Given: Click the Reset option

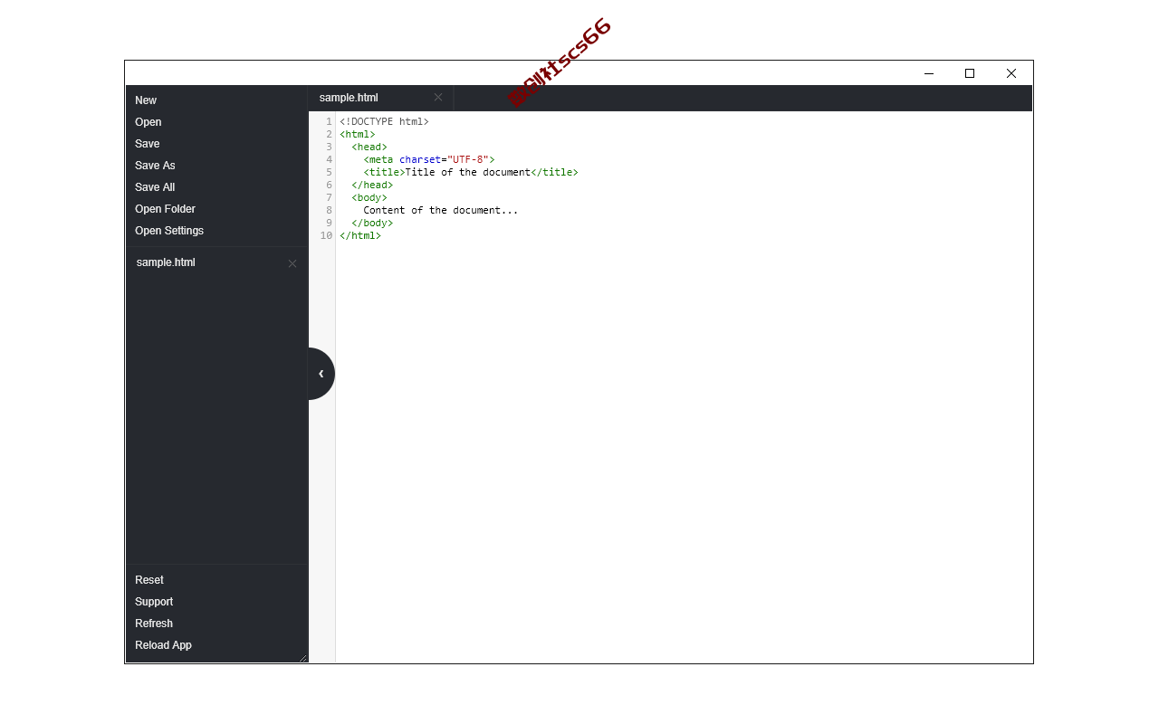Looking at the screenshot, I should point(149,580).
